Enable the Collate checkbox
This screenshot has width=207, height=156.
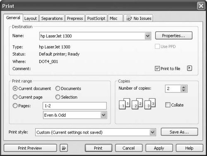point(168,105)
